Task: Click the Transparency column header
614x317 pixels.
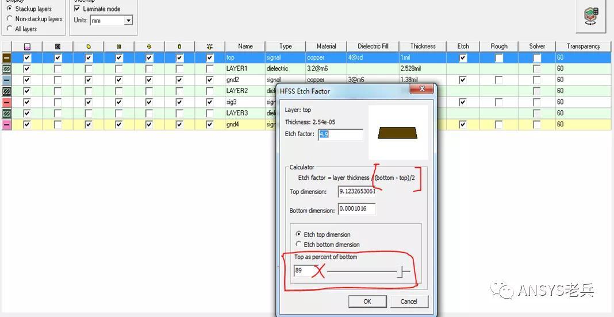Action: tap(583, 46)
